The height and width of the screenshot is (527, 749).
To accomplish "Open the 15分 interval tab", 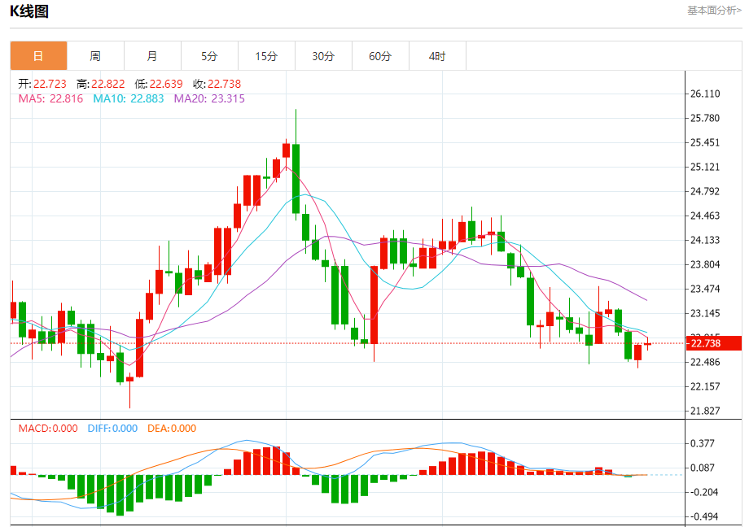I will [266, 56].
